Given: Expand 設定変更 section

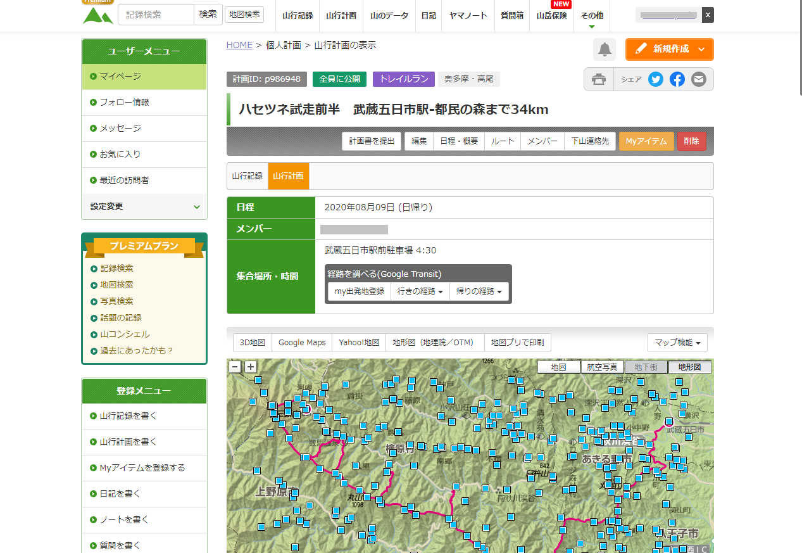Looking at the screenshot, I should pyautogui.click(x=144, y=207).
